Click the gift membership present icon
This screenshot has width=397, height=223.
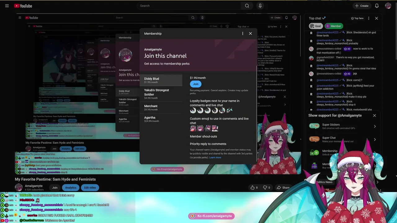point(314,166)
